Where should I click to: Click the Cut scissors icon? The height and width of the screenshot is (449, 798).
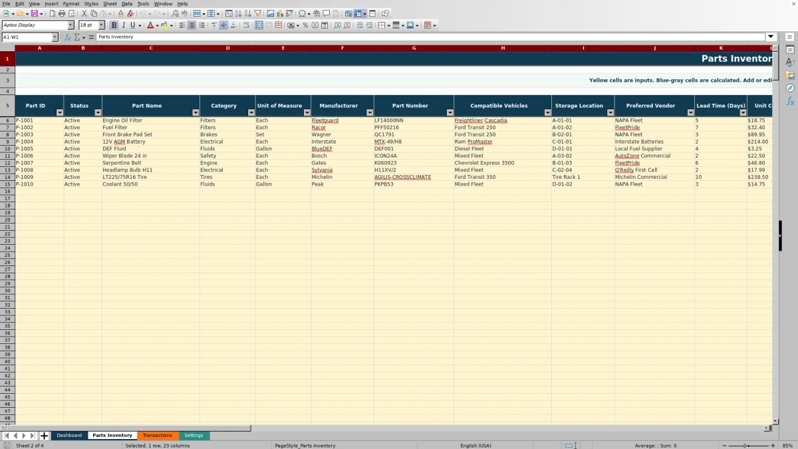(x=84, y=13)
